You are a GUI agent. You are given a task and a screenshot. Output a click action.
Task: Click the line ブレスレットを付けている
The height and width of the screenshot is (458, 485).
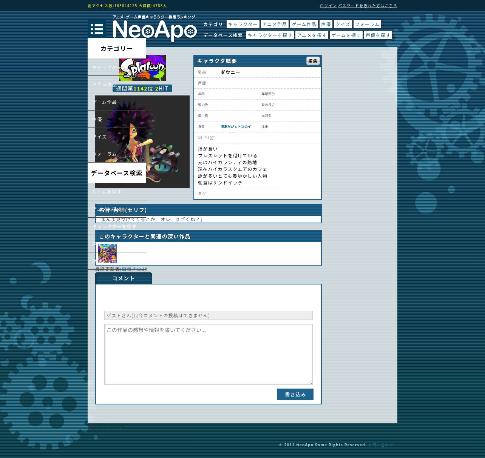[228, 155]
